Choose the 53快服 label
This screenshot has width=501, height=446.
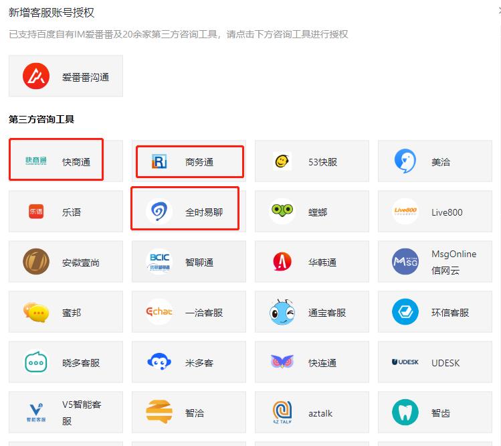322,162
